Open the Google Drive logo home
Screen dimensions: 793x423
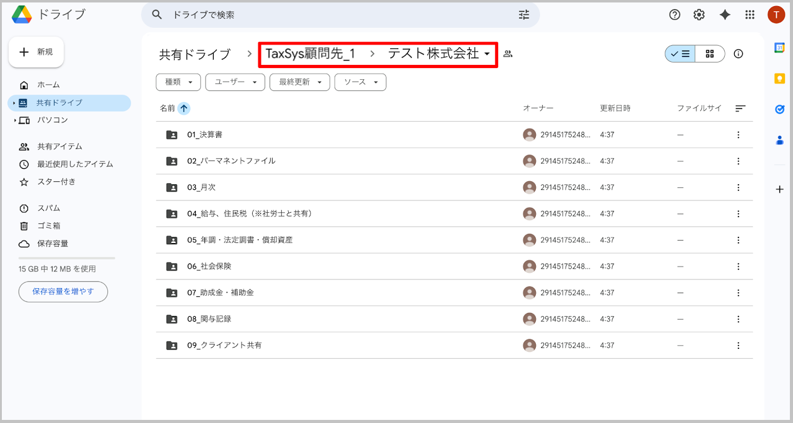tap(22, 14)
